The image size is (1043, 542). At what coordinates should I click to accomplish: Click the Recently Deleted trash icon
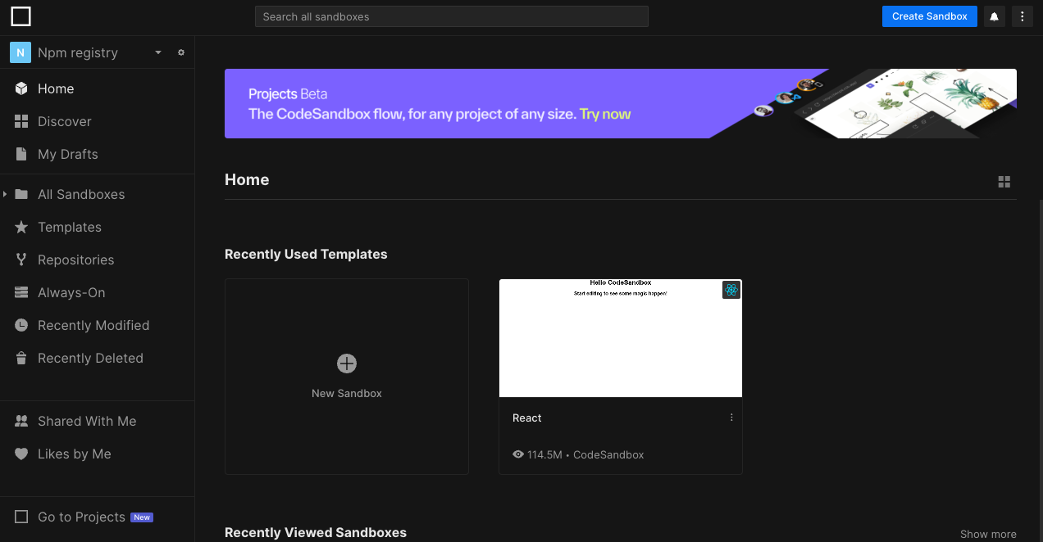tap(21, 358)
